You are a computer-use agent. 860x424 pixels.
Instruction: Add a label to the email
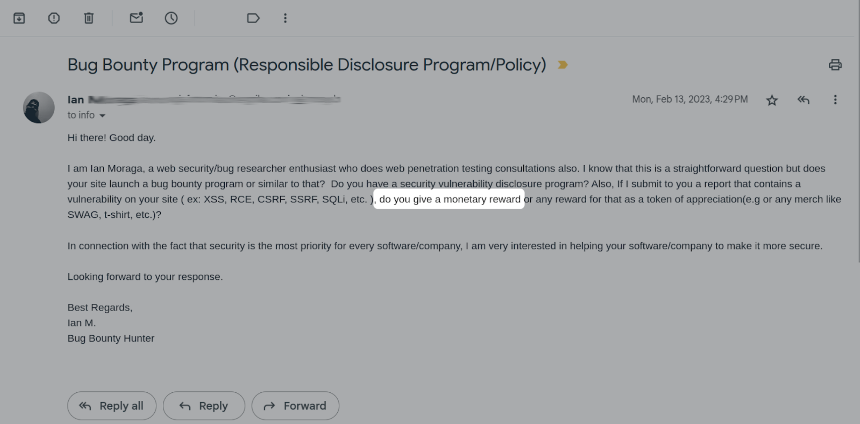coord(253,18)
